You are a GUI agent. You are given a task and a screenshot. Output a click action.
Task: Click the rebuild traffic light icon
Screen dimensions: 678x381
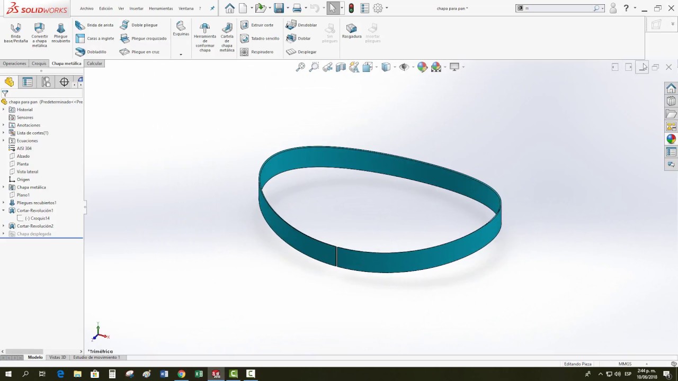point(351,8)
